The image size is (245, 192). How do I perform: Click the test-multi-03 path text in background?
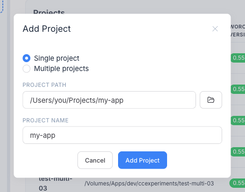[149, 184]
